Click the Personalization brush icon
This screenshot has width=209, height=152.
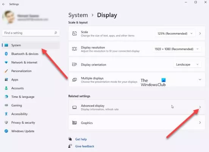point(6,71)
